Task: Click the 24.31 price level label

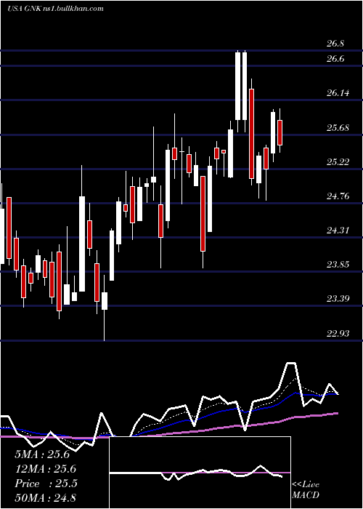Action: [338, 231]
